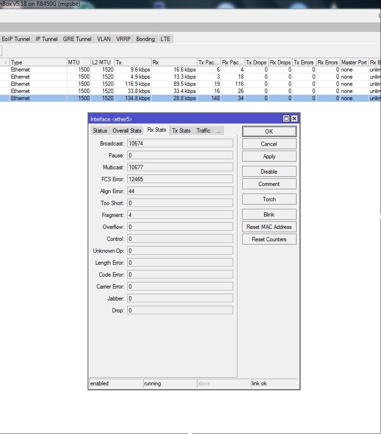Open the Traffic tab
The width and height of the screenshot is (381, 434).
pos(204,131)
